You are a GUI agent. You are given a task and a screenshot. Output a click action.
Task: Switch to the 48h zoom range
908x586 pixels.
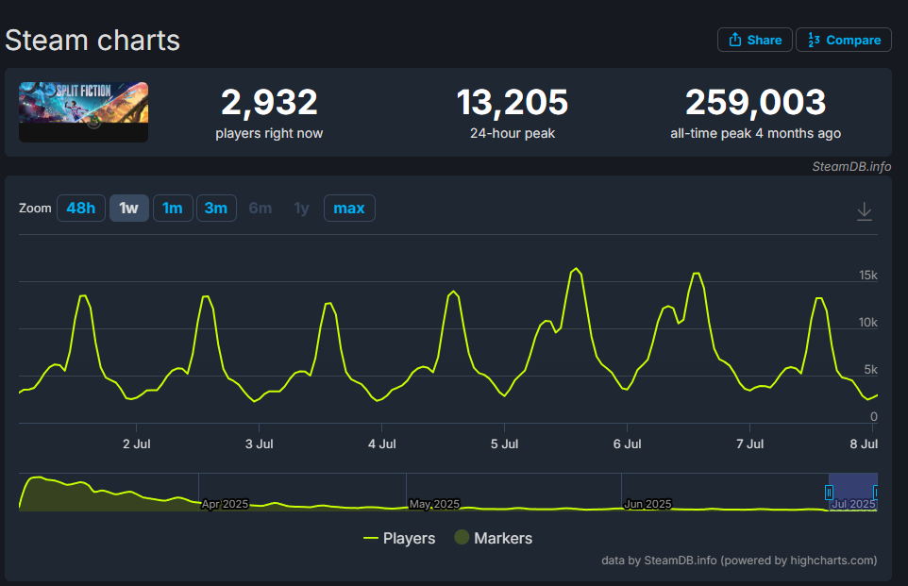point(80,208)
